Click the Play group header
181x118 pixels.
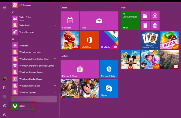coord(123,8)
